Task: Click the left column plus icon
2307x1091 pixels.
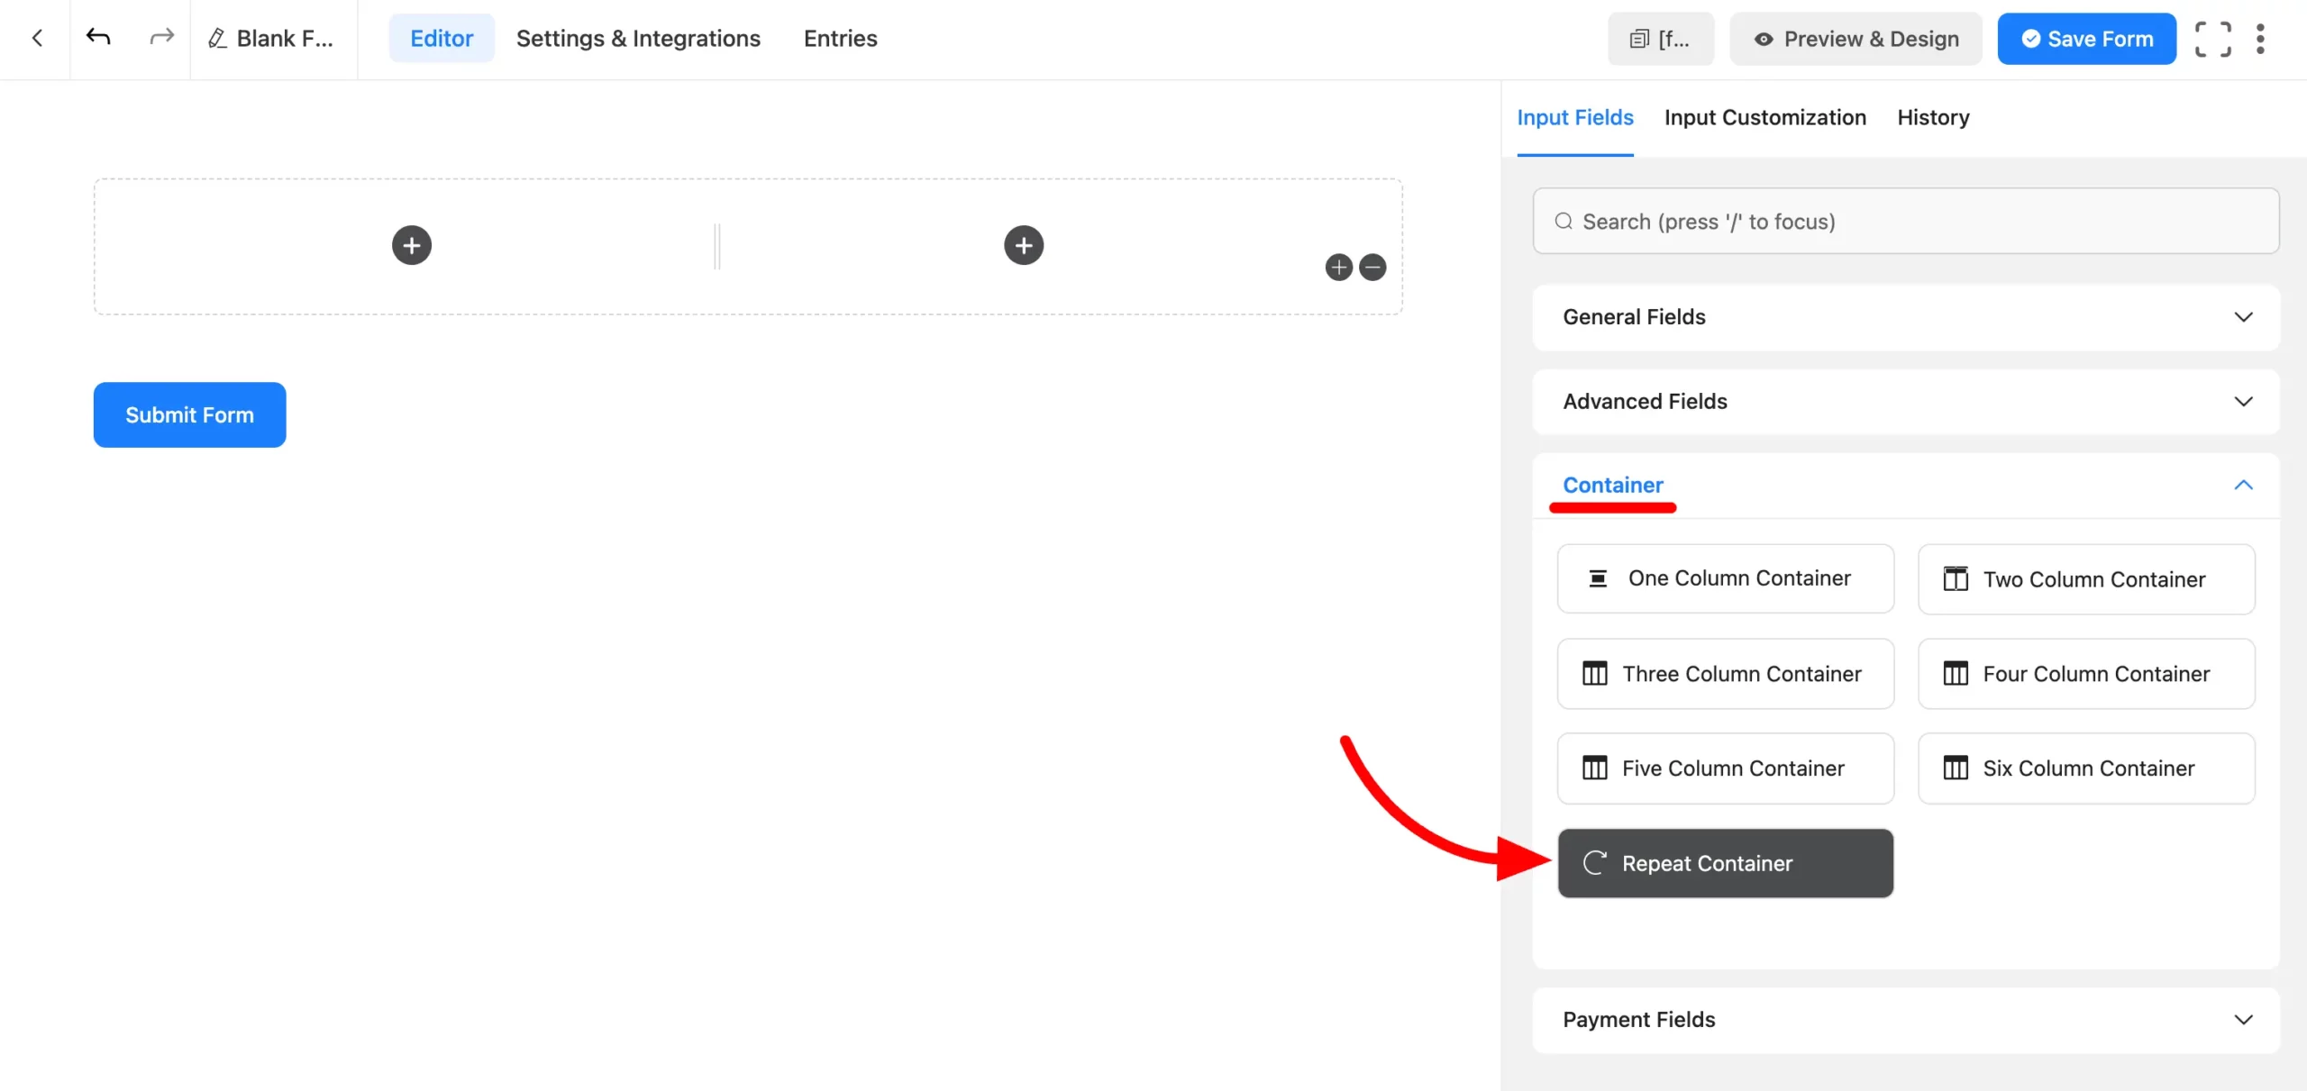Action: click(x=412, y=245)
